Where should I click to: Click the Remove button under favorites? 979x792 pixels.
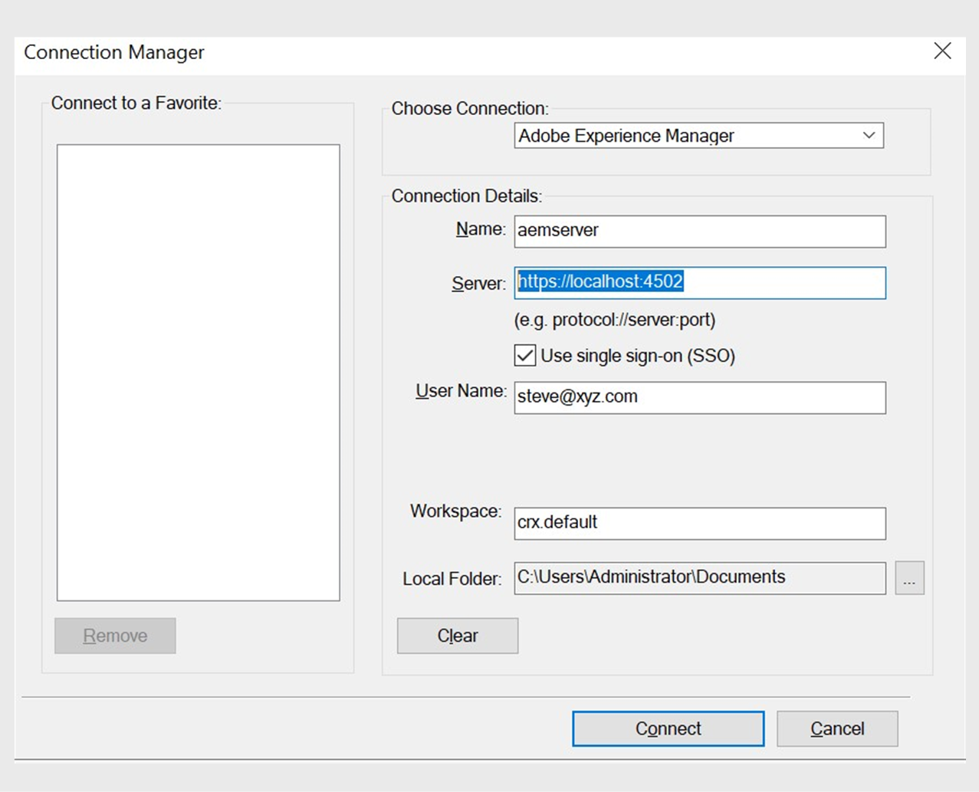click(115, 636)
